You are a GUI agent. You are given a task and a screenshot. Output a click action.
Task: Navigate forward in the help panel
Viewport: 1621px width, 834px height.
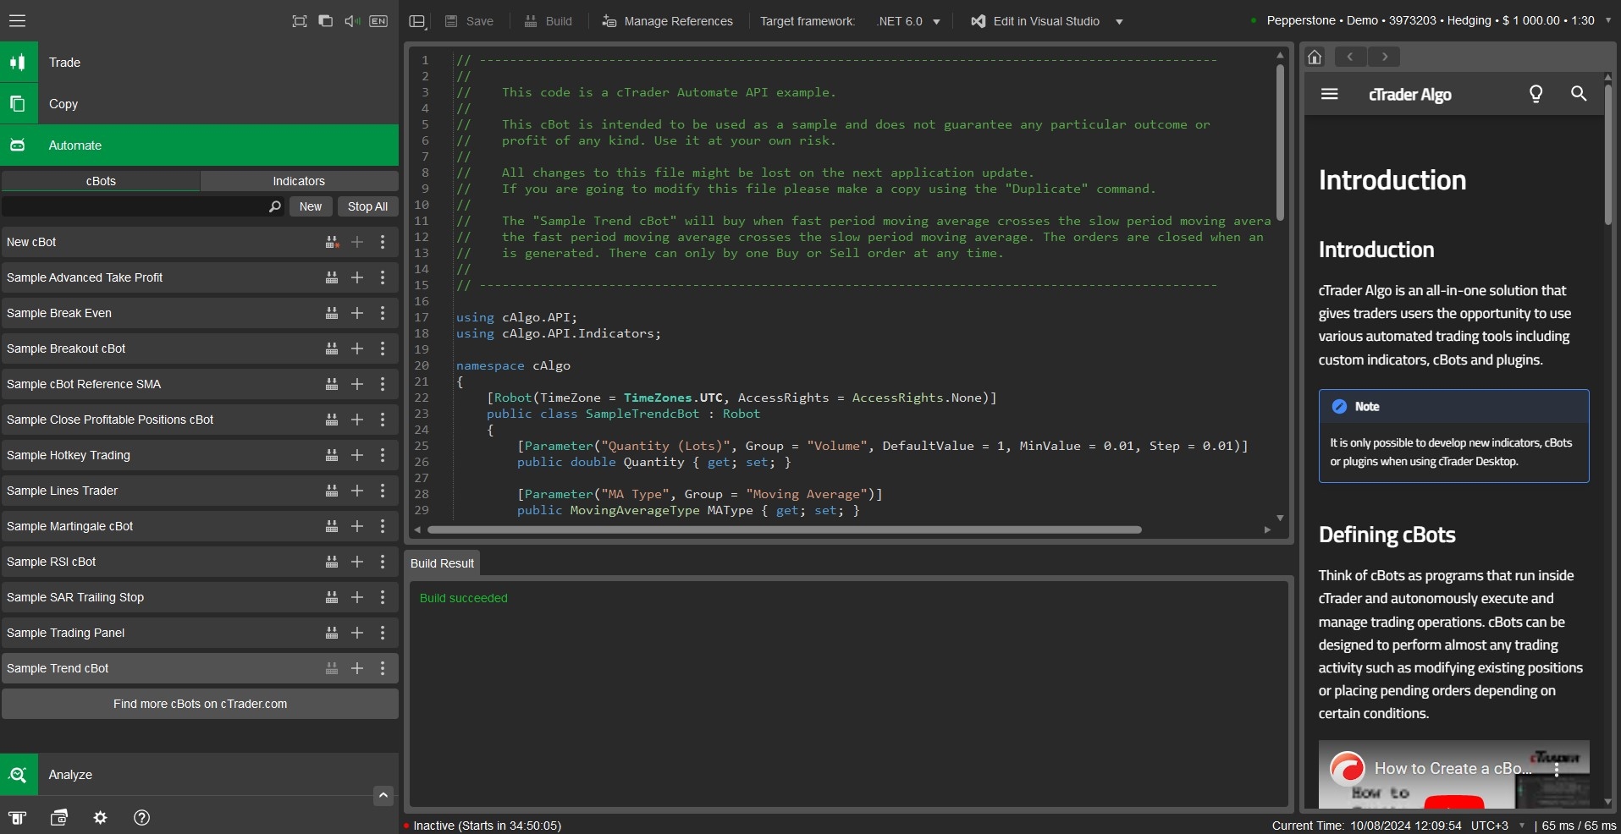pyautogui.click(x=1384, y=57)
